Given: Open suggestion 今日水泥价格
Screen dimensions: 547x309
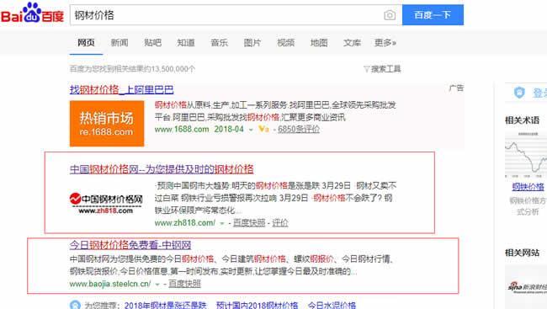Looking at the screenshot, I should (x=332, y=305).
